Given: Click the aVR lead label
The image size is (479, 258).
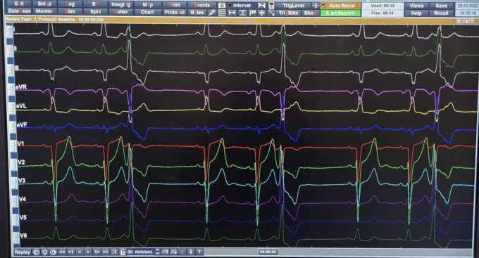Looking at the screenshot, I should click(21, 87).
